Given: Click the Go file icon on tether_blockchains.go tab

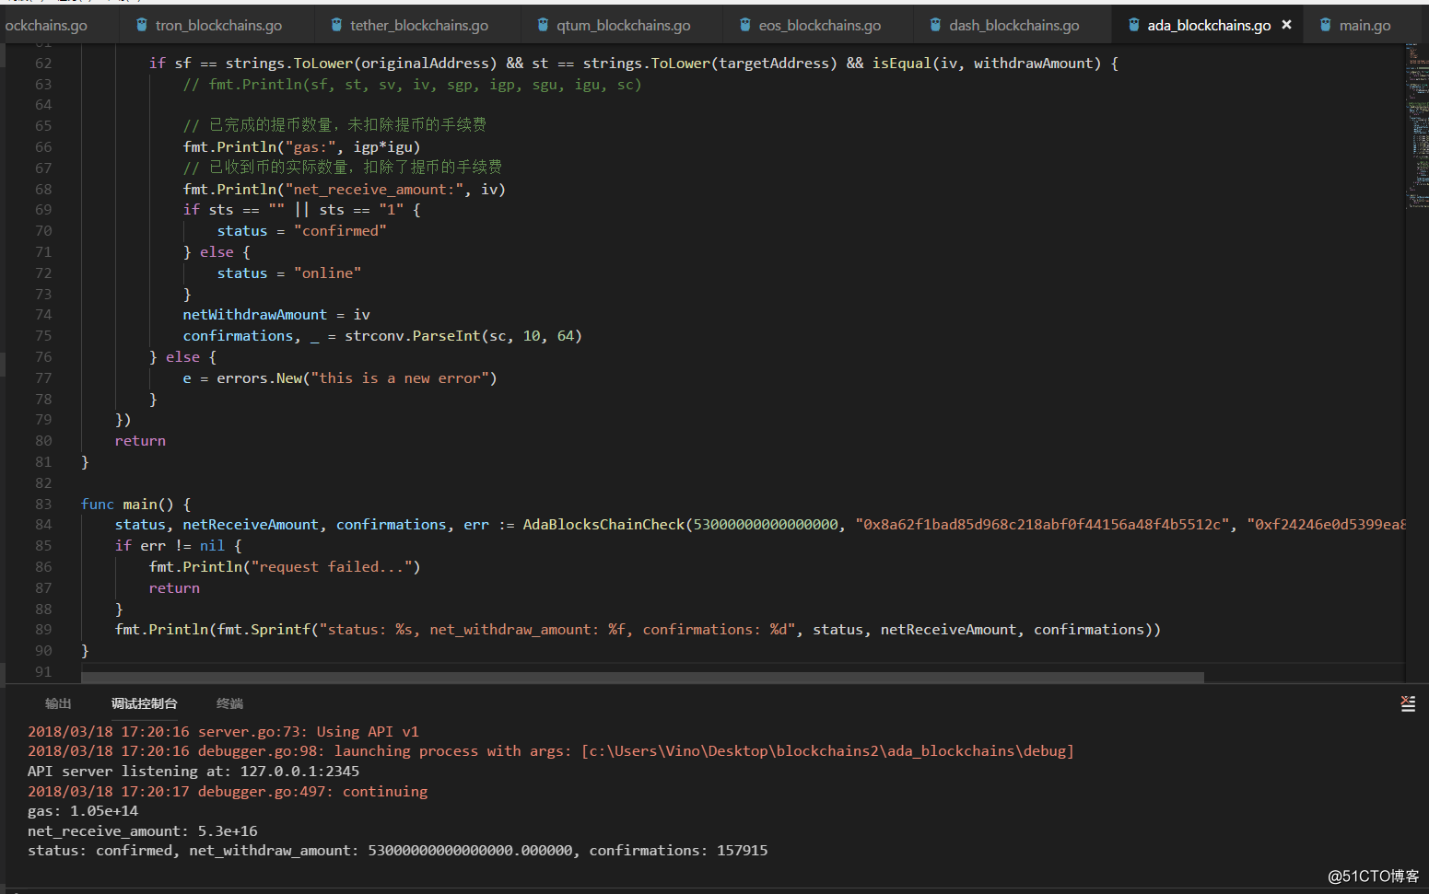Looking at the screenshot, I should click(337, 25).
